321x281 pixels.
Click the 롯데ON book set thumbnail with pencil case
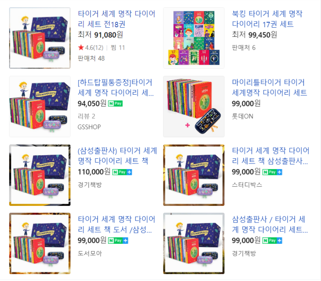click(x=194, y=106)
